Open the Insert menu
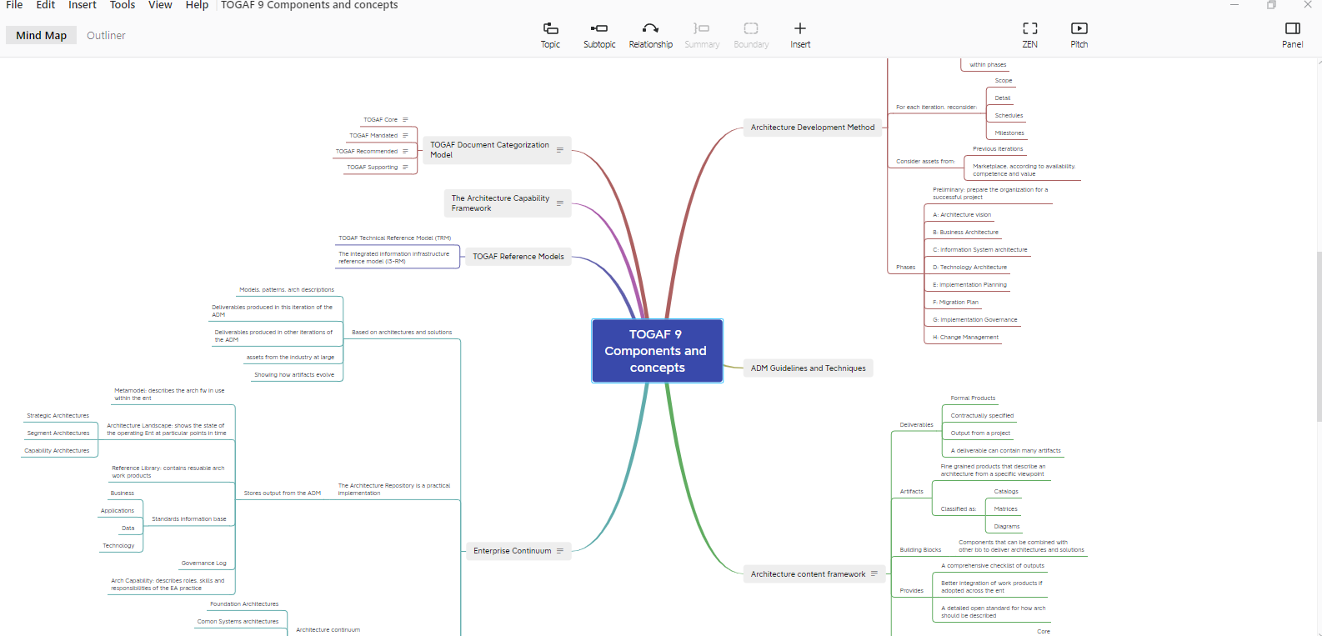Screen dimensions: 1322x636 coord(83,5)
